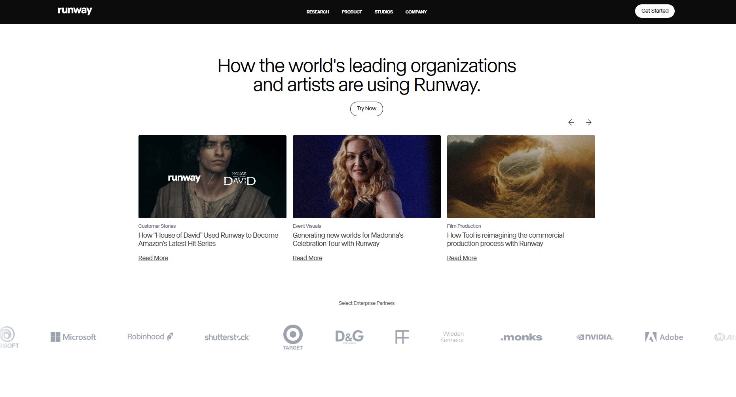Viewport: 736px width, 397px height.
Task: Click the main headline about leading organizations
Action: pyautogui.click(x=366, y=75)
